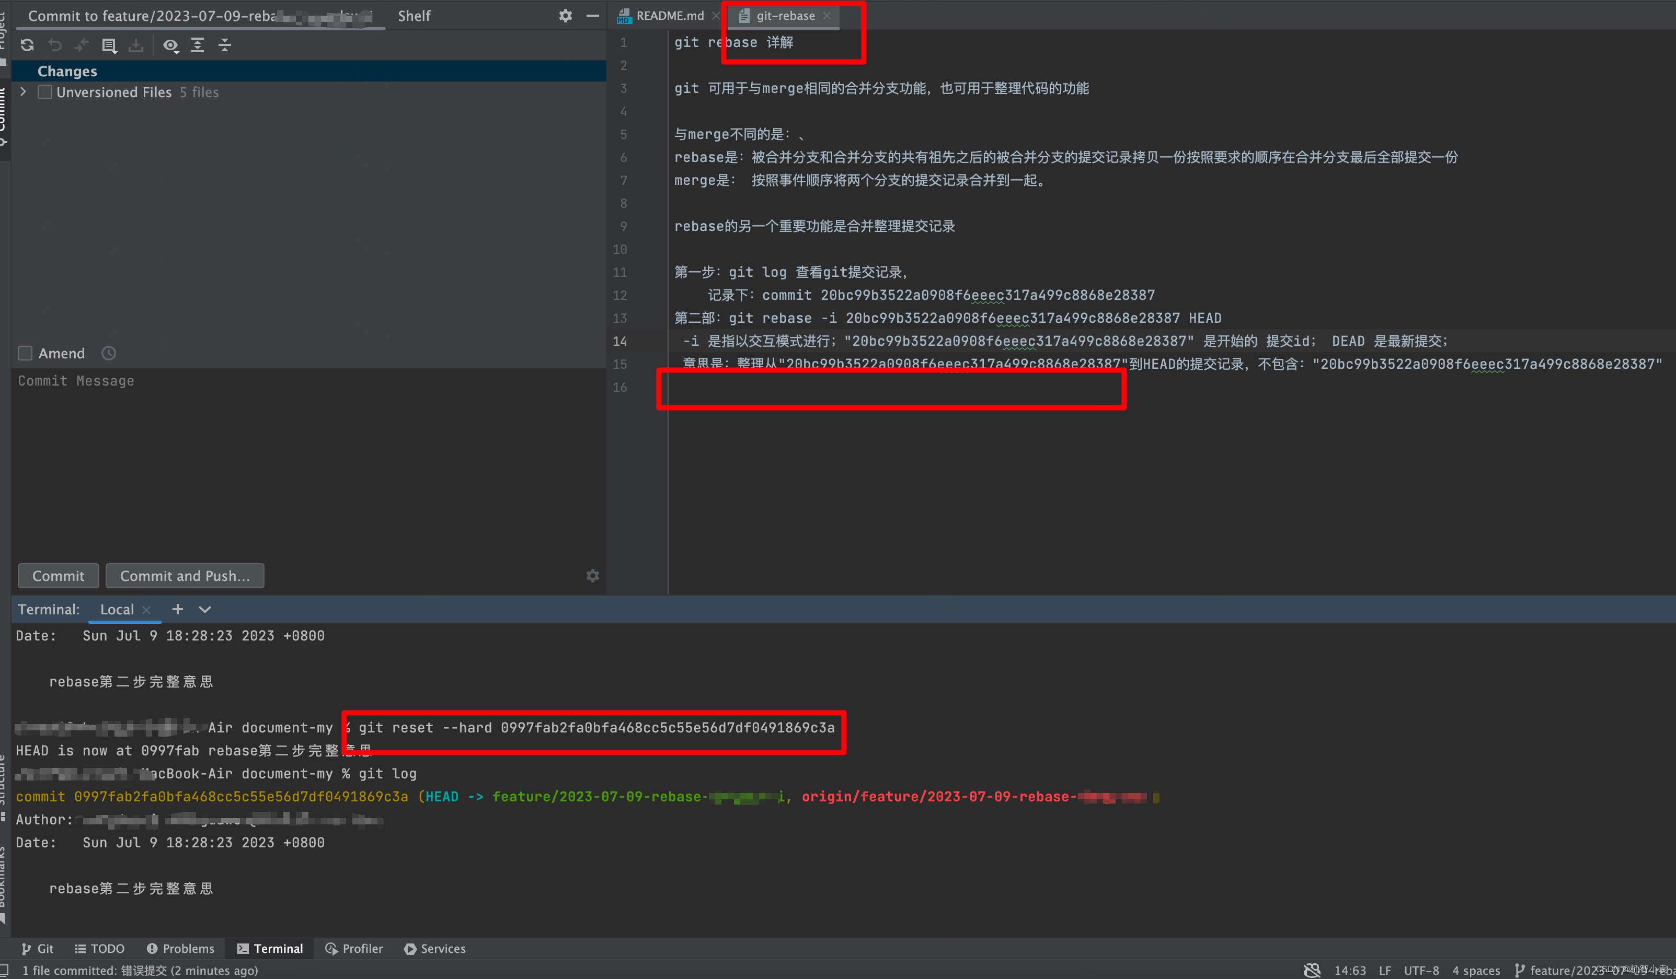The width and height of the screenshot is (1676, 979).
Task: Toggle the Group By eye icon
Action: tap(171, 45)
